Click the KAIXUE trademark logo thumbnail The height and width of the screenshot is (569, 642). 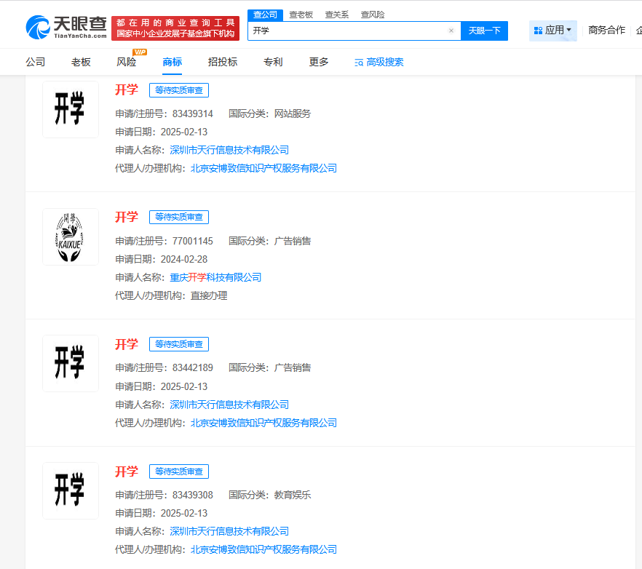tap(70, 236)
